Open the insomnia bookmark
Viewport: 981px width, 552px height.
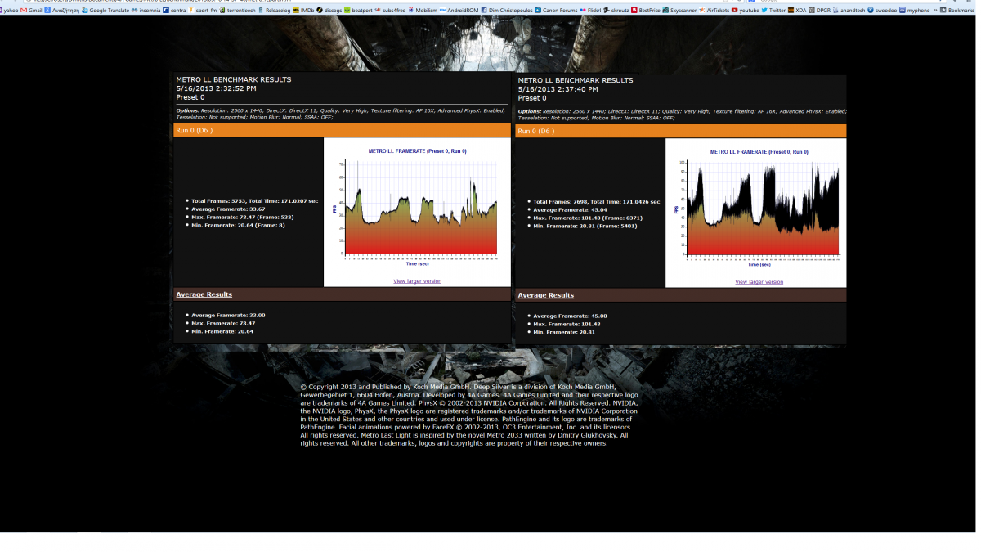pyautogui.click(x=146, y=11)
